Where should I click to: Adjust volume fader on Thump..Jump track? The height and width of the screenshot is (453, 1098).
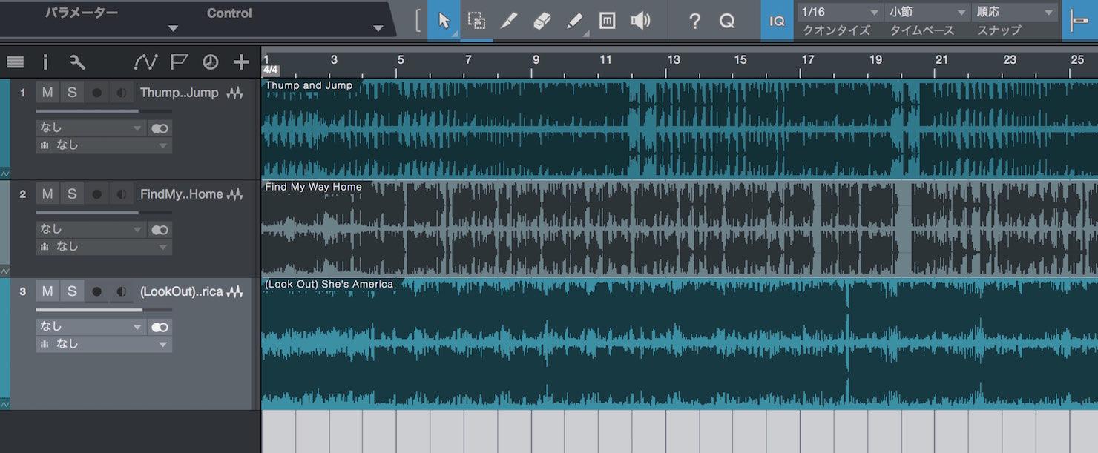pyautogui.click(x=104, y=111)
